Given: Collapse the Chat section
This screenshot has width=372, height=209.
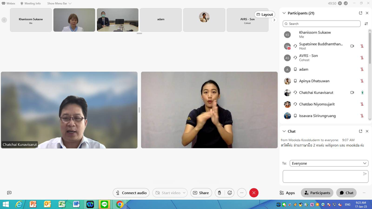Looking at the screenshot, I should click(284, 131).
